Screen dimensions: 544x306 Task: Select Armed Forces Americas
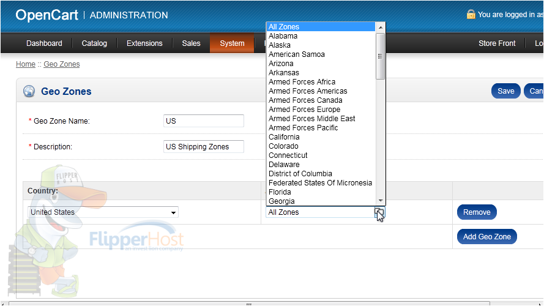click(x=321, y=91)
